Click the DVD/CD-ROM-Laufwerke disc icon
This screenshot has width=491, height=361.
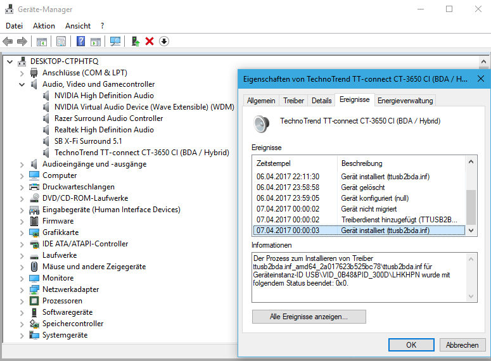[34, 198]
